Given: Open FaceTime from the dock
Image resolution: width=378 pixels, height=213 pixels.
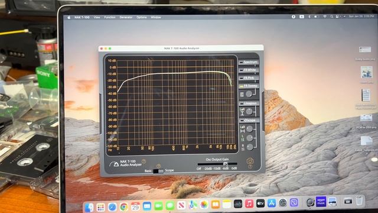Looking at the screenshot, I should (x=158, y=206).
